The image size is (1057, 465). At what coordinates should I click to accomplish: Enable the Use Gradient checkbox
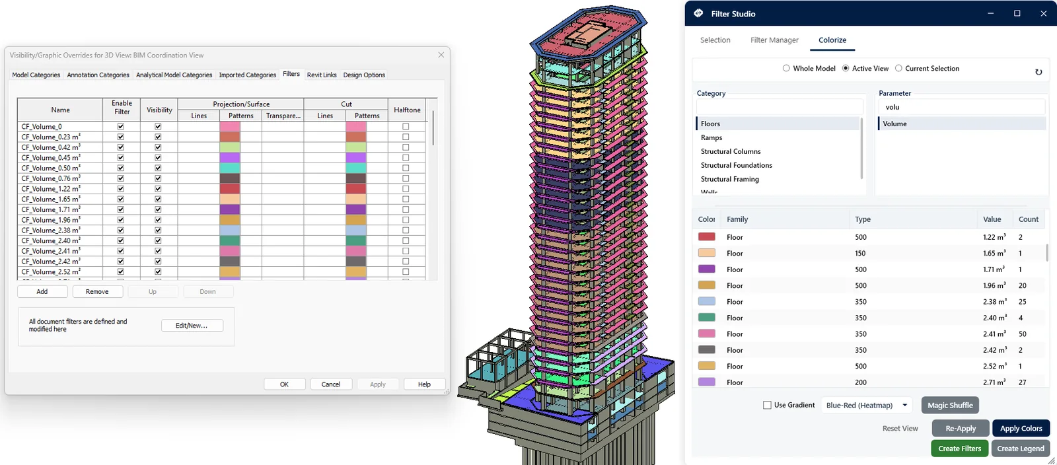pyautogui.click(x=767, y=405)
